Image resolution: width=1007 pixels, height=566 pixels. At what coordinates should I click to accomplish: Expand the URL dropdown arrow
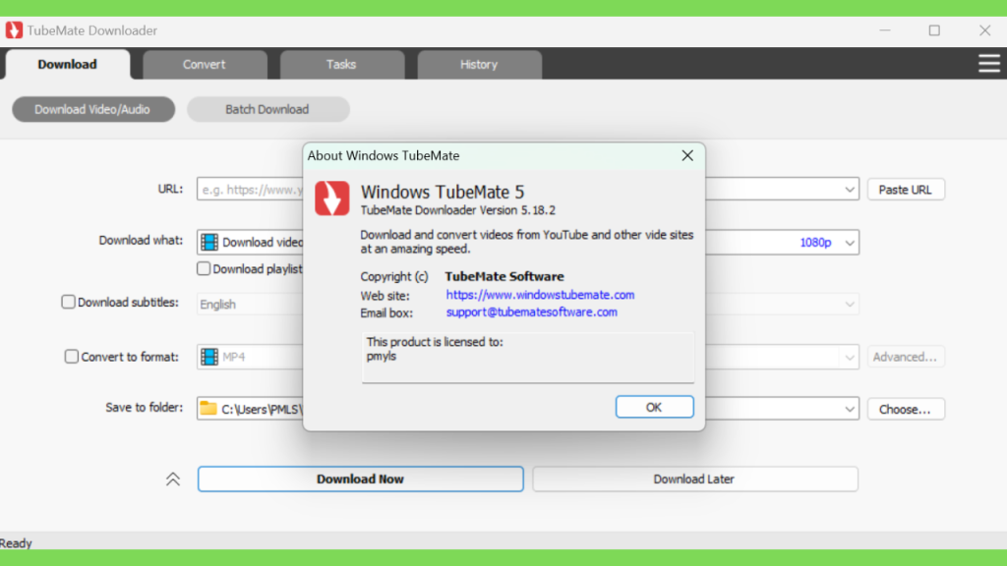coord(850,190)
